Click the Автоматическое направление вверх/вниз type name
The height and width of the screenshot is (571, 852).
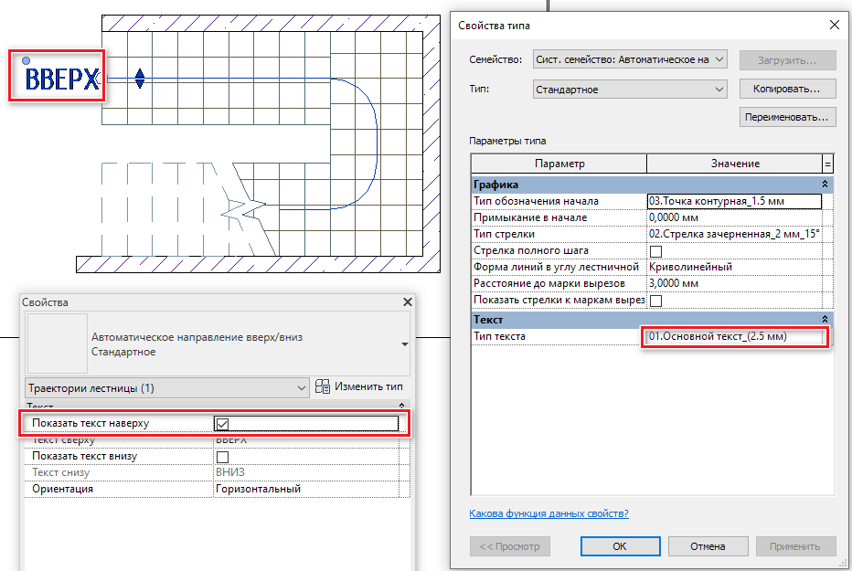(x=197, y=337)
